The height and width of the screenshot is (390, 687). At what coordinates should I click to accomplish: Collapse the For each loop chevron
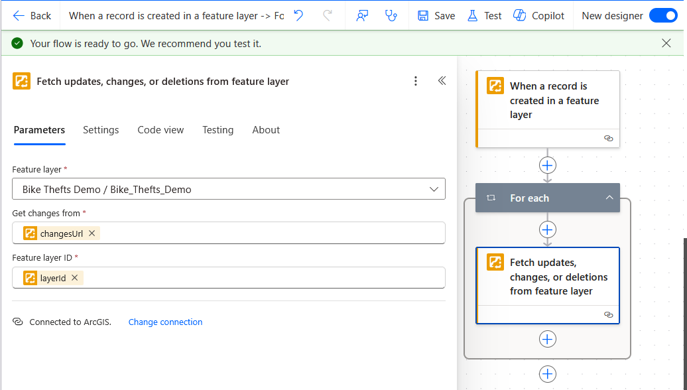tap(609, 198)
